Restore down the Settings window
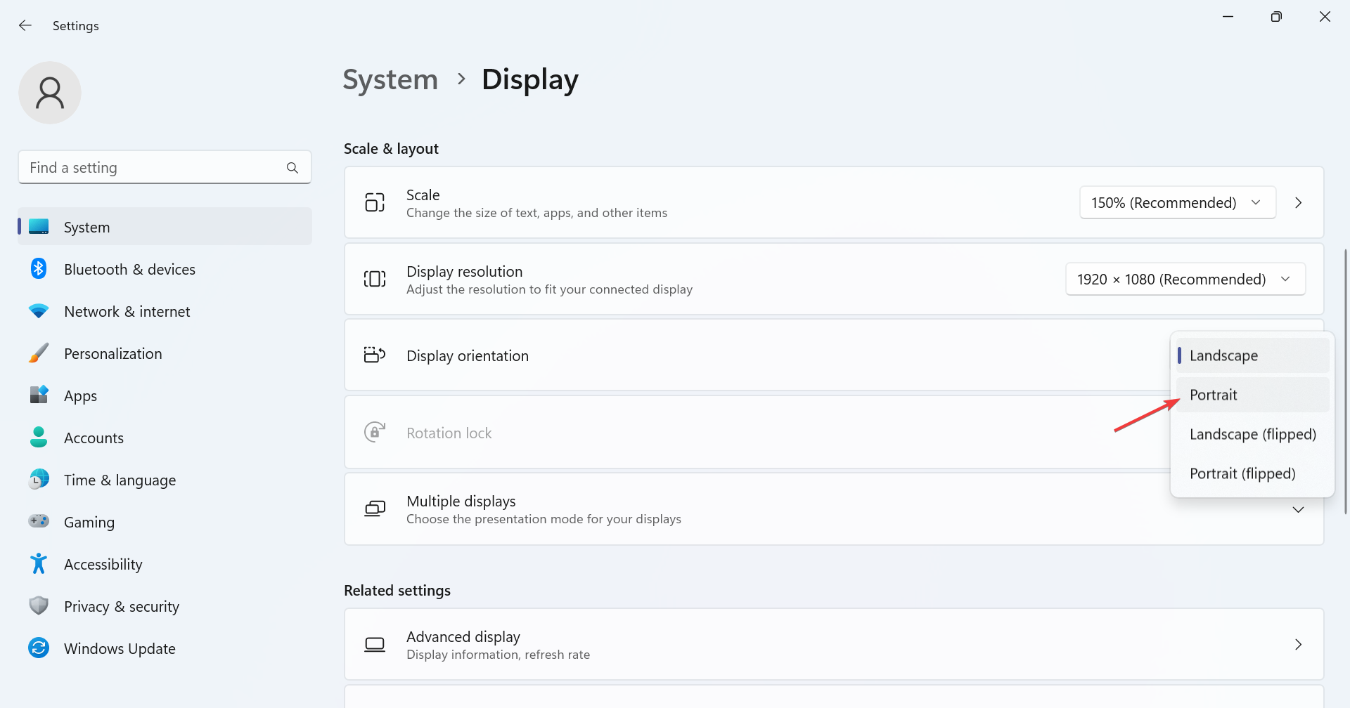 [x=1276, y=17]
